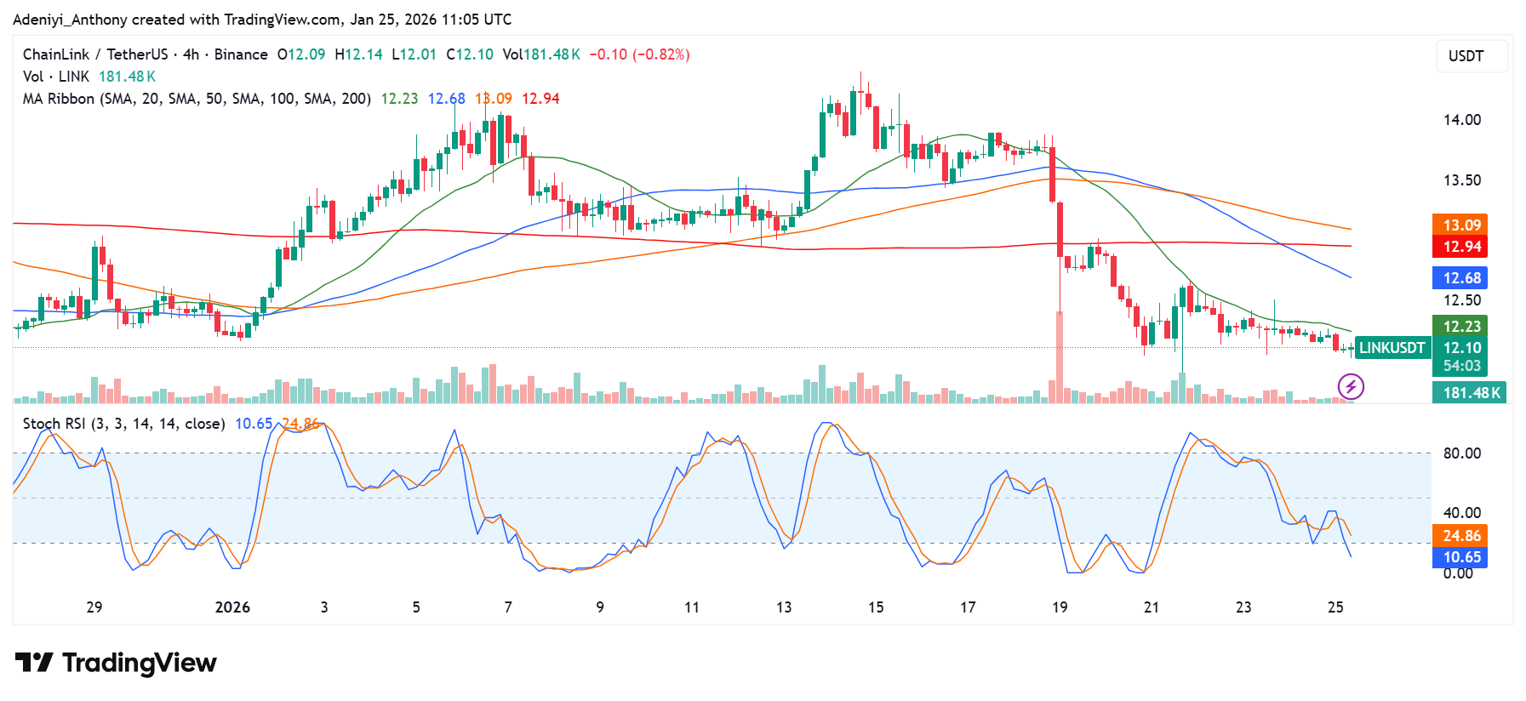Click the C12.10 close value in header
Screen dimensions: 1526x701
click(x=470, y=54)
